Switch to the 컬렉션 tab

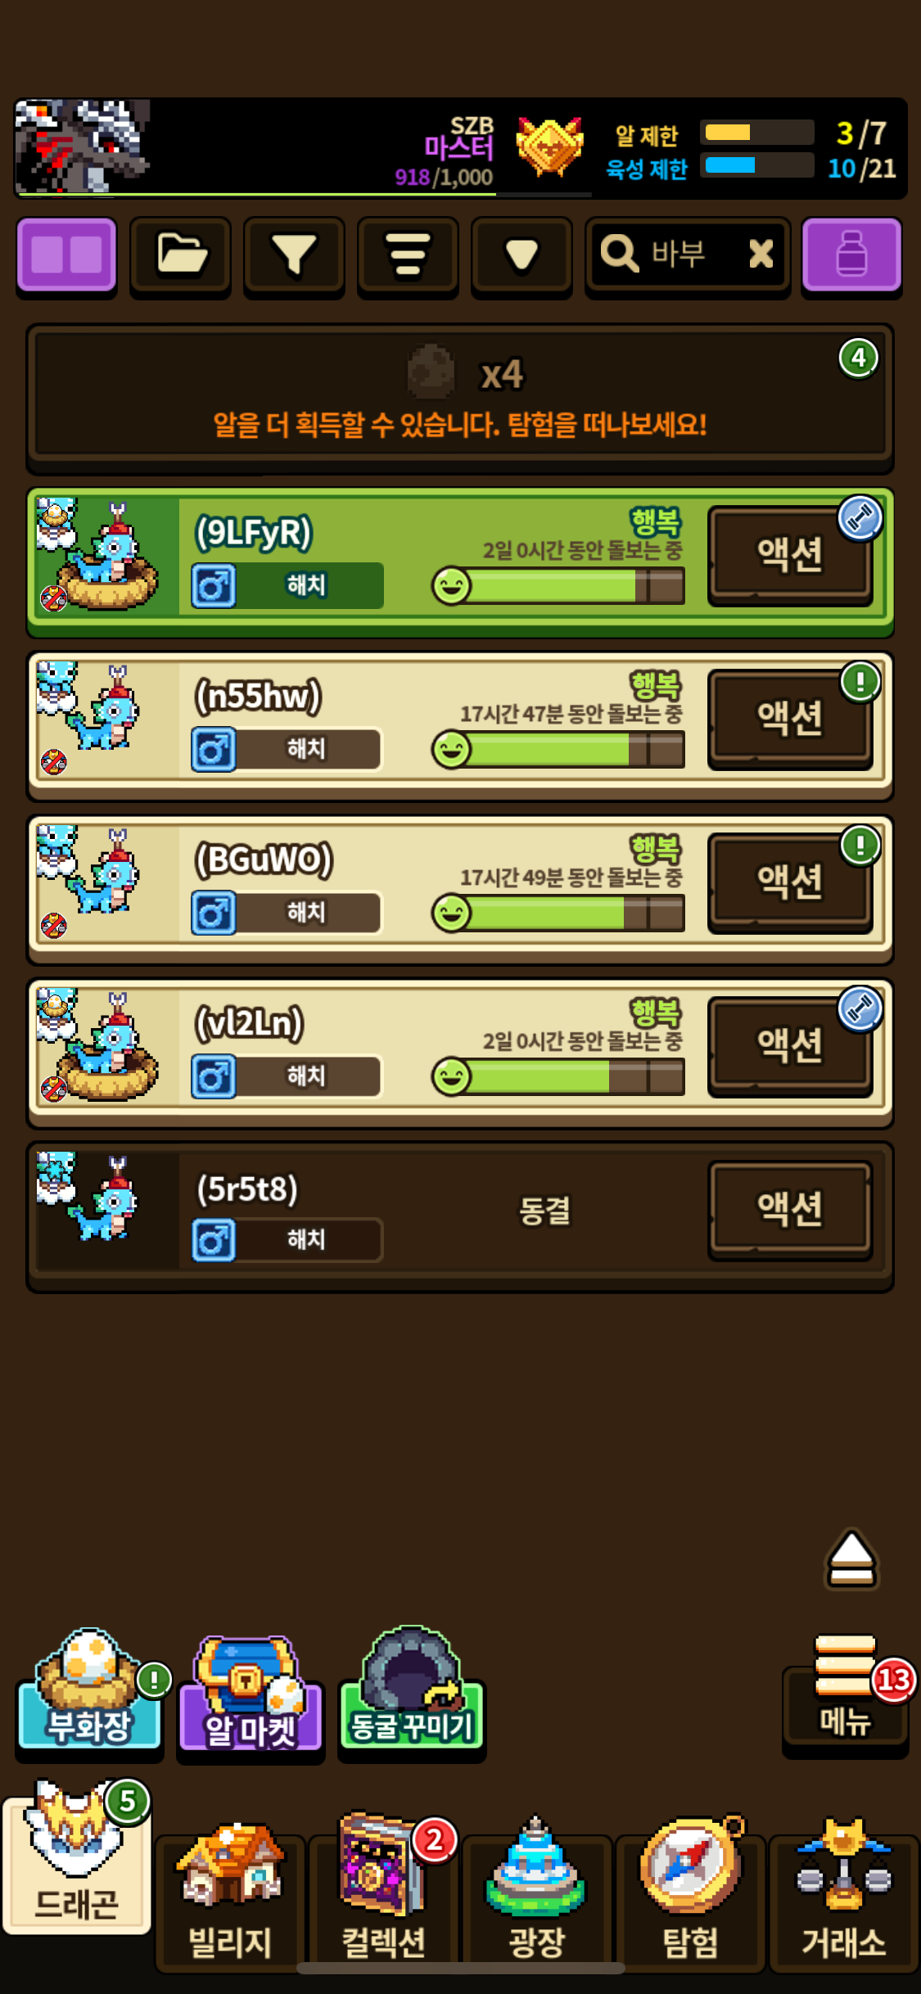(383, 1891)
